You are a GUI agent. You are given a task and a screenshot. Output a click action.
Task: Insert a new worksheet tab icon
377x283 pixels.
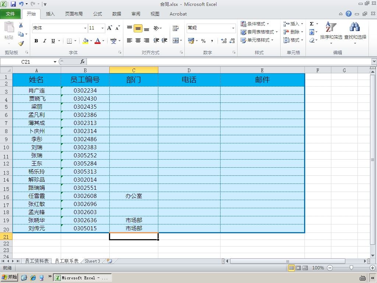(110, 261)
